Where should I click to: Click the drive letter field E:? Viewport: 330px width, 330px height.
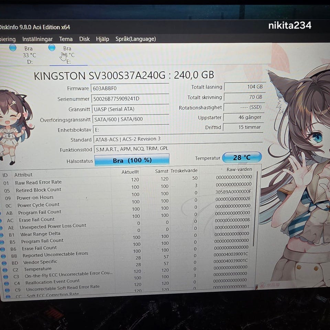coord(131,130)
